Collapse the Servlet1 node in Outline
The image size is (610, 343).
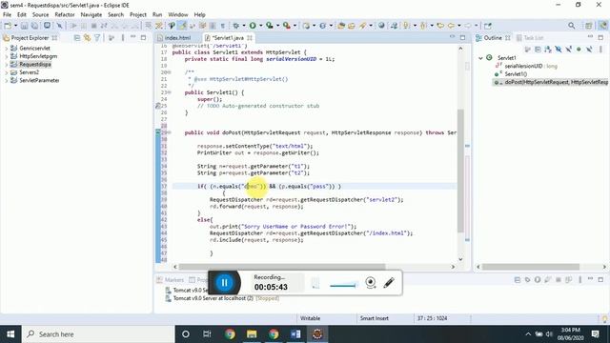[x=480, y=58]
